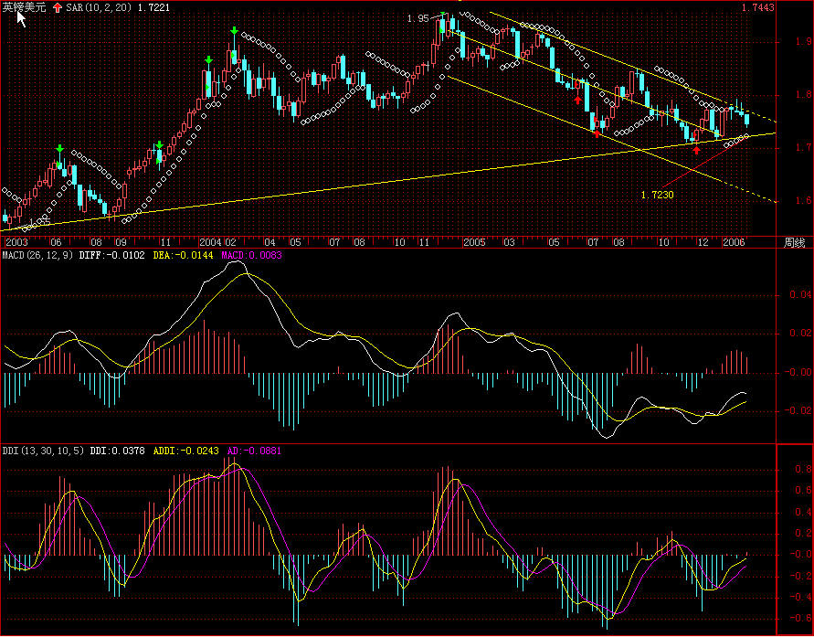814x637 pixels.
Task: Click the 周线 period label
Action: [794, 242]
